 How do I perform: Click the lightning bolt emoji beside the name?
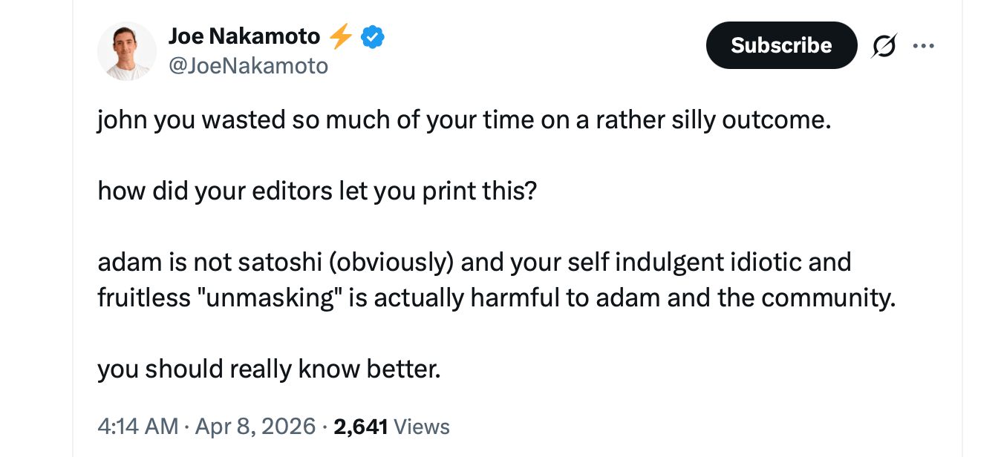tap(340, 36)
